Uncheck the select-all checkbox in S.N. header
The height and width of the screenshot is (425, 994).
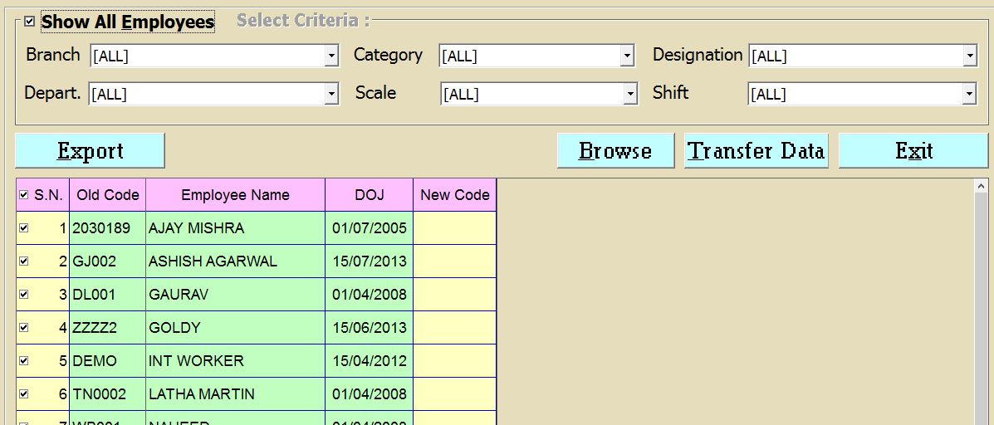point(23,195)
